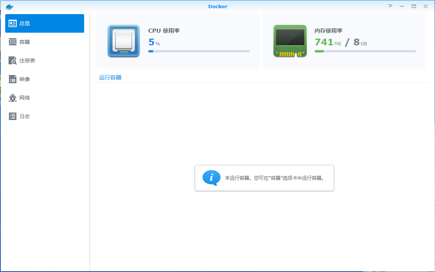This screenshot has height=272, width=435.
Task: Click the Docker whale icon in title bar
Action: 10,6
